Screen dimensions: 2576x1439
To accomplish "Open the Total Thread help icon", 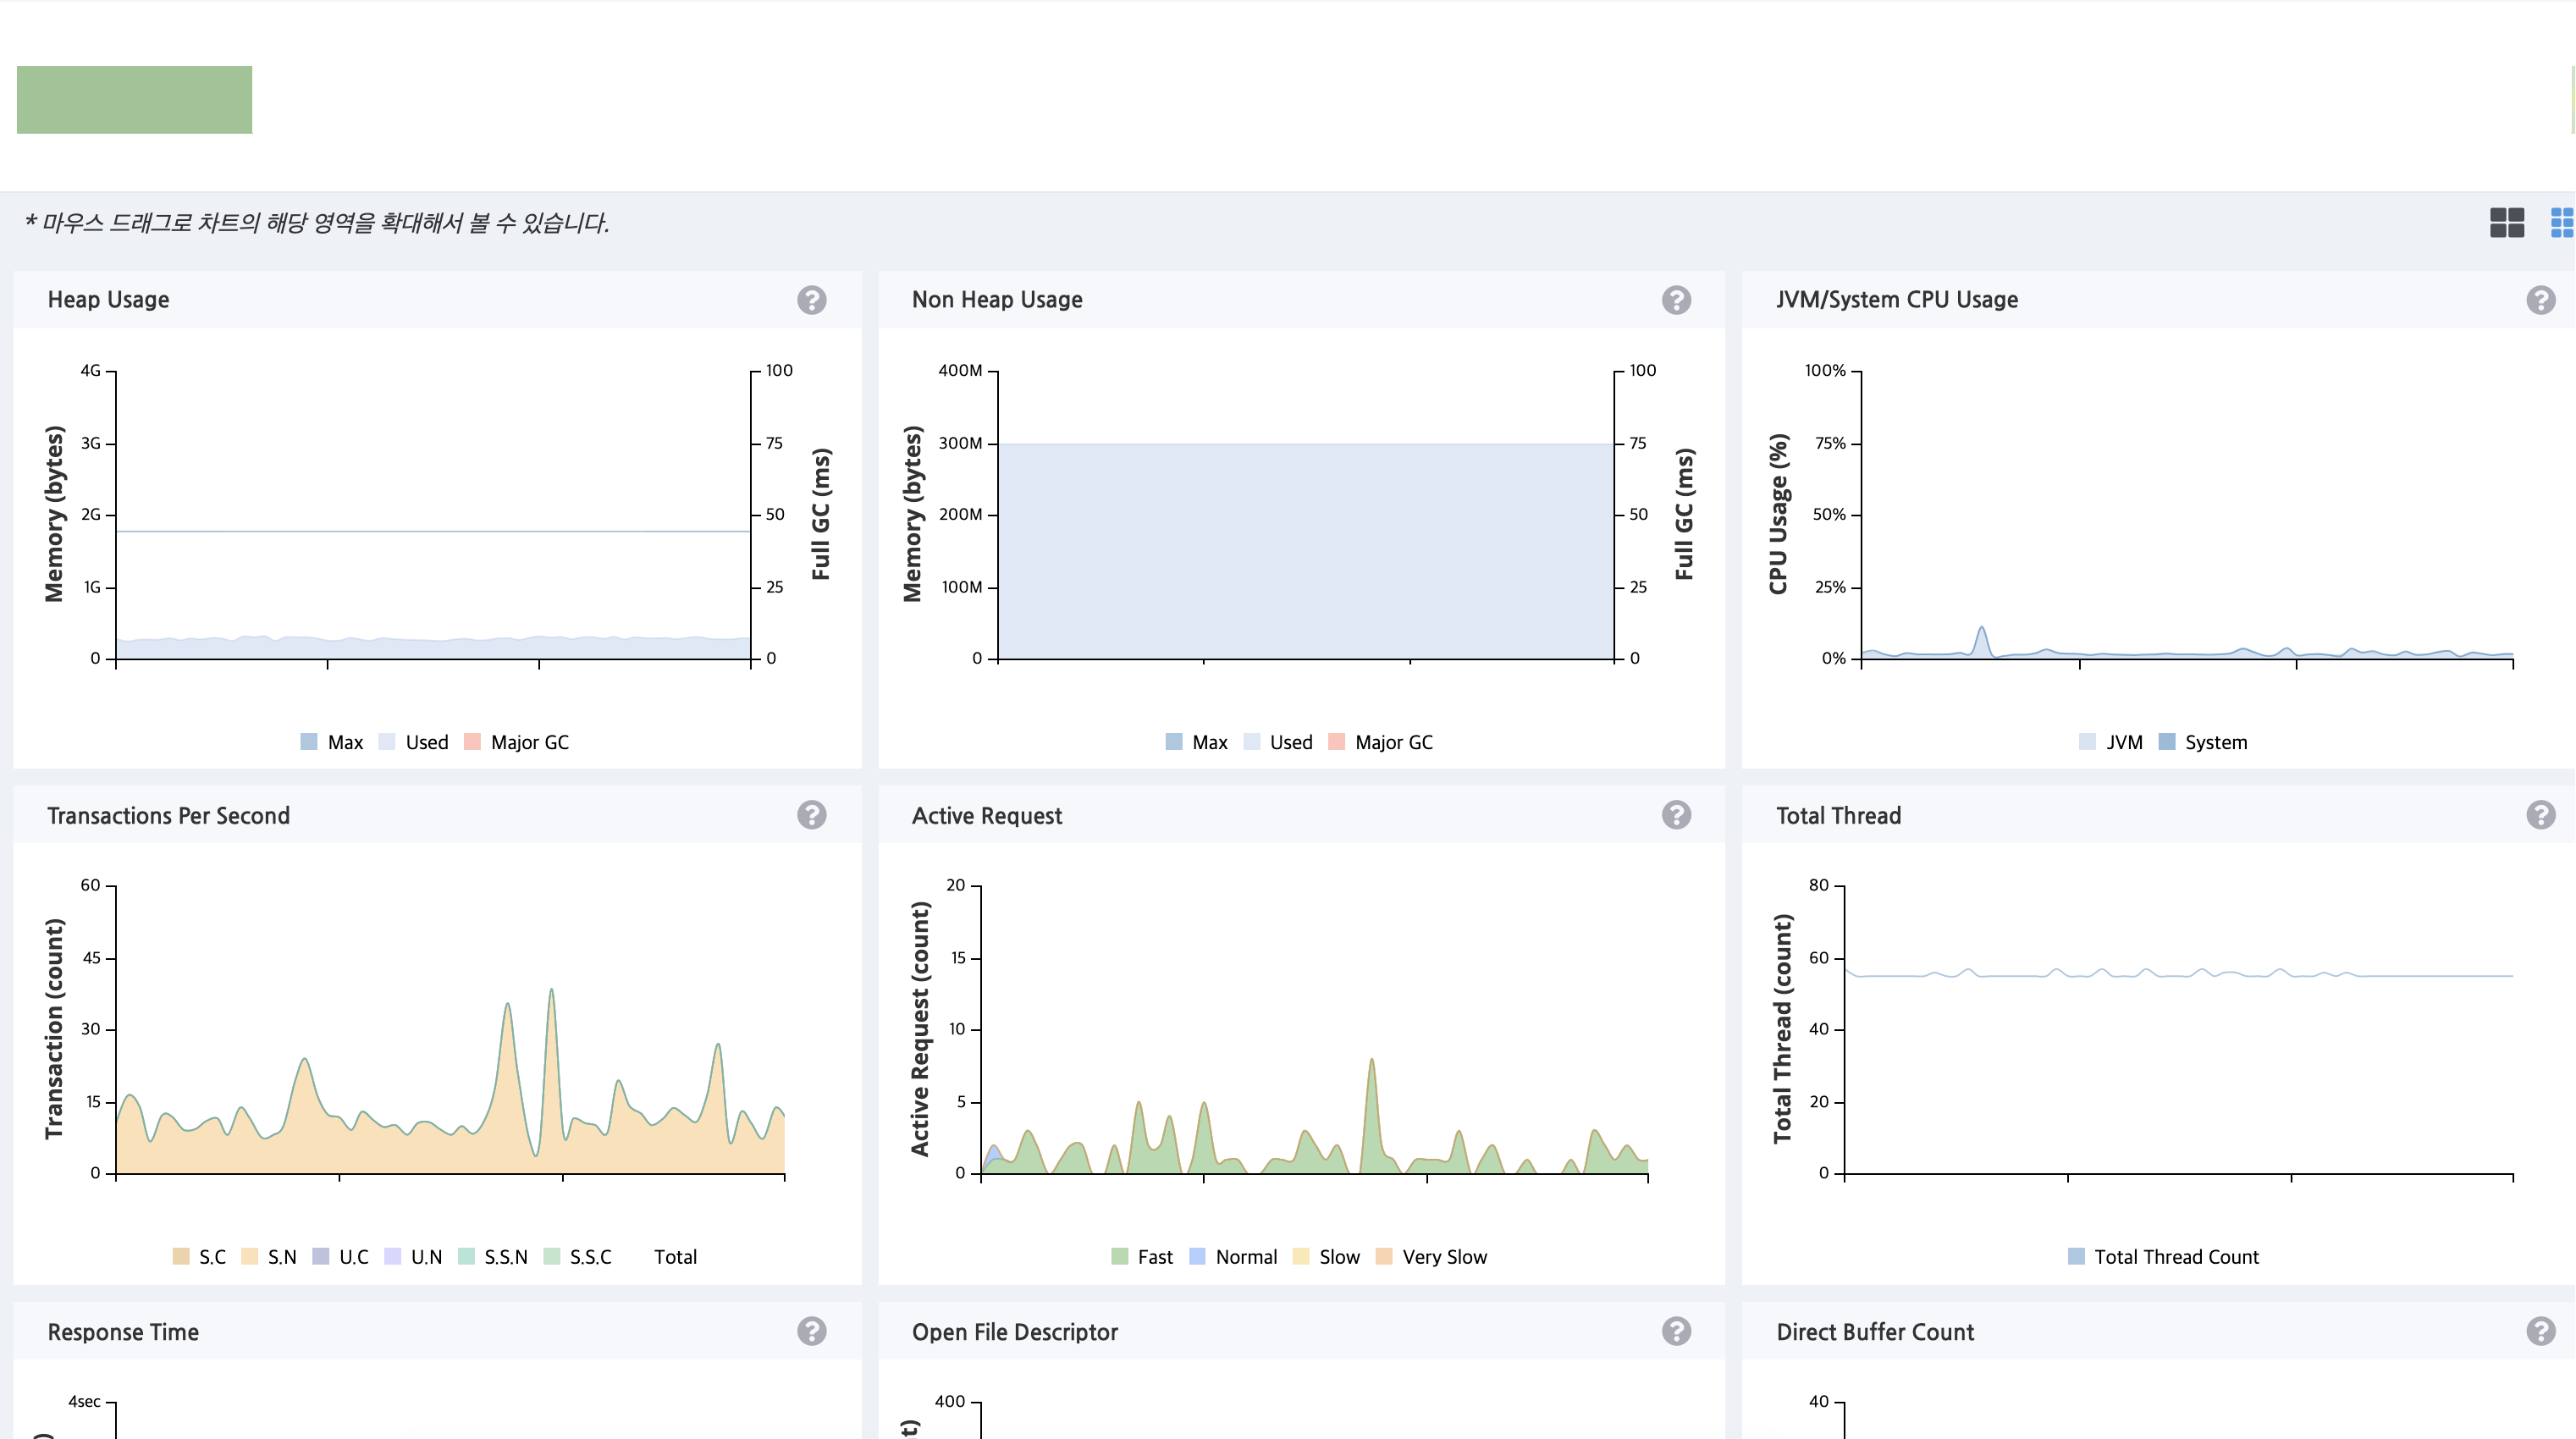I will pyautogui.click(x=2540, y=815).
